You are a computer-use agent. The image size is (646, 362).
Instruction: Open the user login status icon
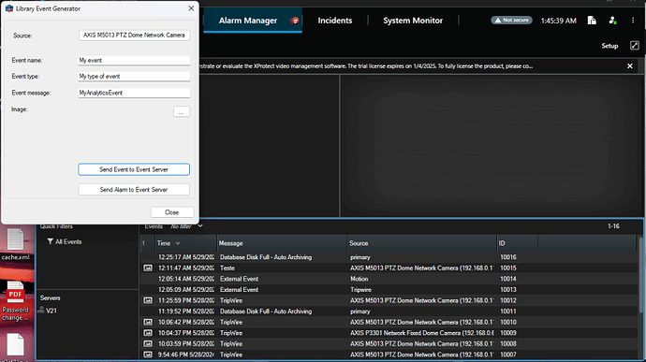[612, 21]
